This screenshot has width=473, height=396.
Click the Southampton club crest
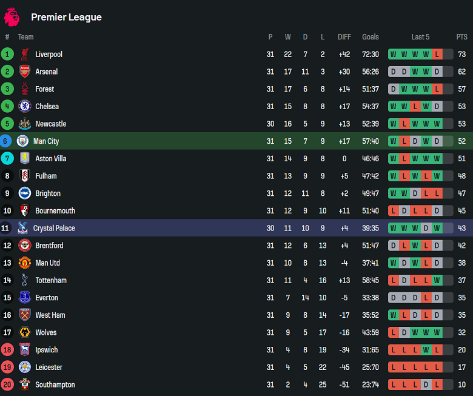click(25, 384)
